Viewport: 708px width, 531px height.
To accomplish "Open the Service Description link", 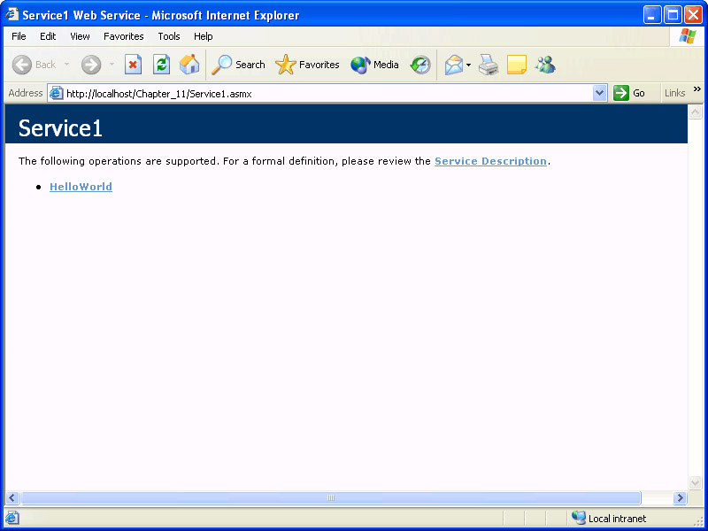I will [490, 161].
